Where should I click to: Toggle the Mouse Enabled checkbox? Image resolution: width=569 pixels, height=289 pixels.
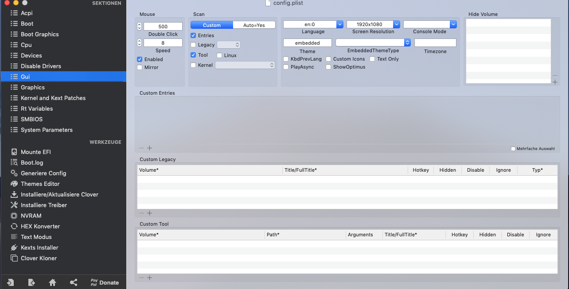coord(140,59)
